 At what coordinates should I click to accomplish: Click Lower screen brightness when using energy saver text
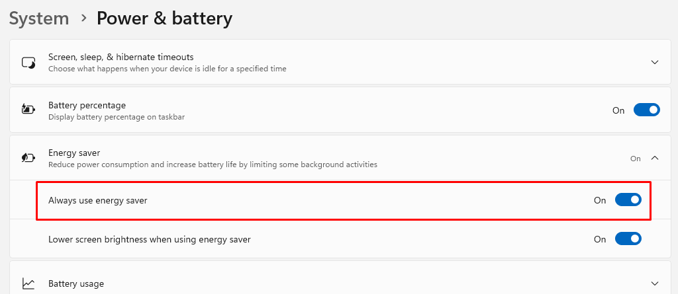coord(149,239)
